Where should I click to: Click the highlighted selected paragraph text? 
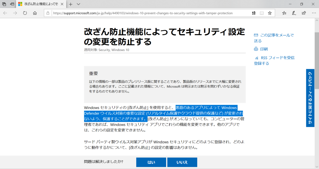click(163, 113)
